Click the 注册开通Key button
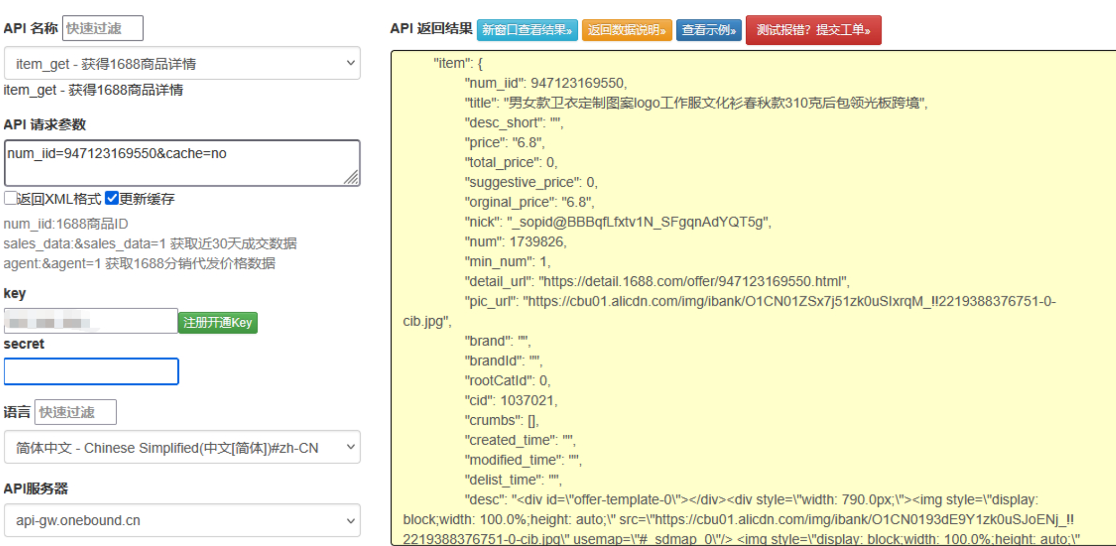This screenshot has height=546, width=1116. (218, 322)
